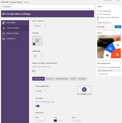Switch to Typography tab
Image resolution: width=122 pixels, height=123 pixels.
click(82, 79)
